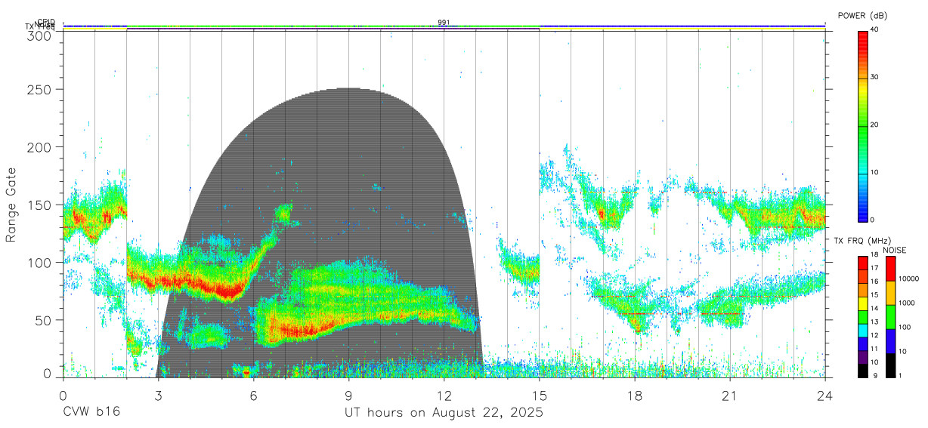The width and height of the screenshot is (928, 428).
Task: Click the 0 label on the POWER scale
Action: coord(872,220)
